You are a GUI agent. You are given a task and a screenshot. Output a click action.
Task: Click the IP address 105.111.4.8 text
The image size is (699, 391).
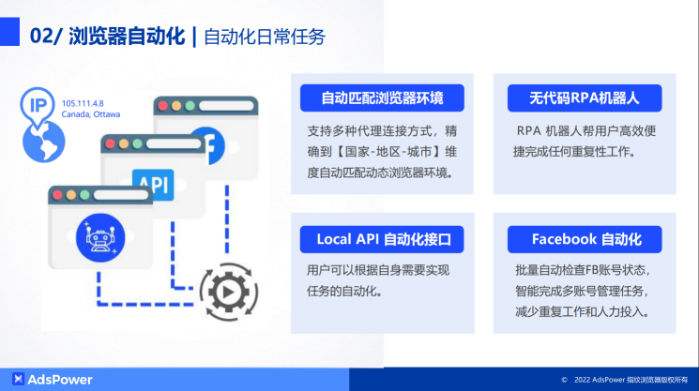(x=83, y=103)
